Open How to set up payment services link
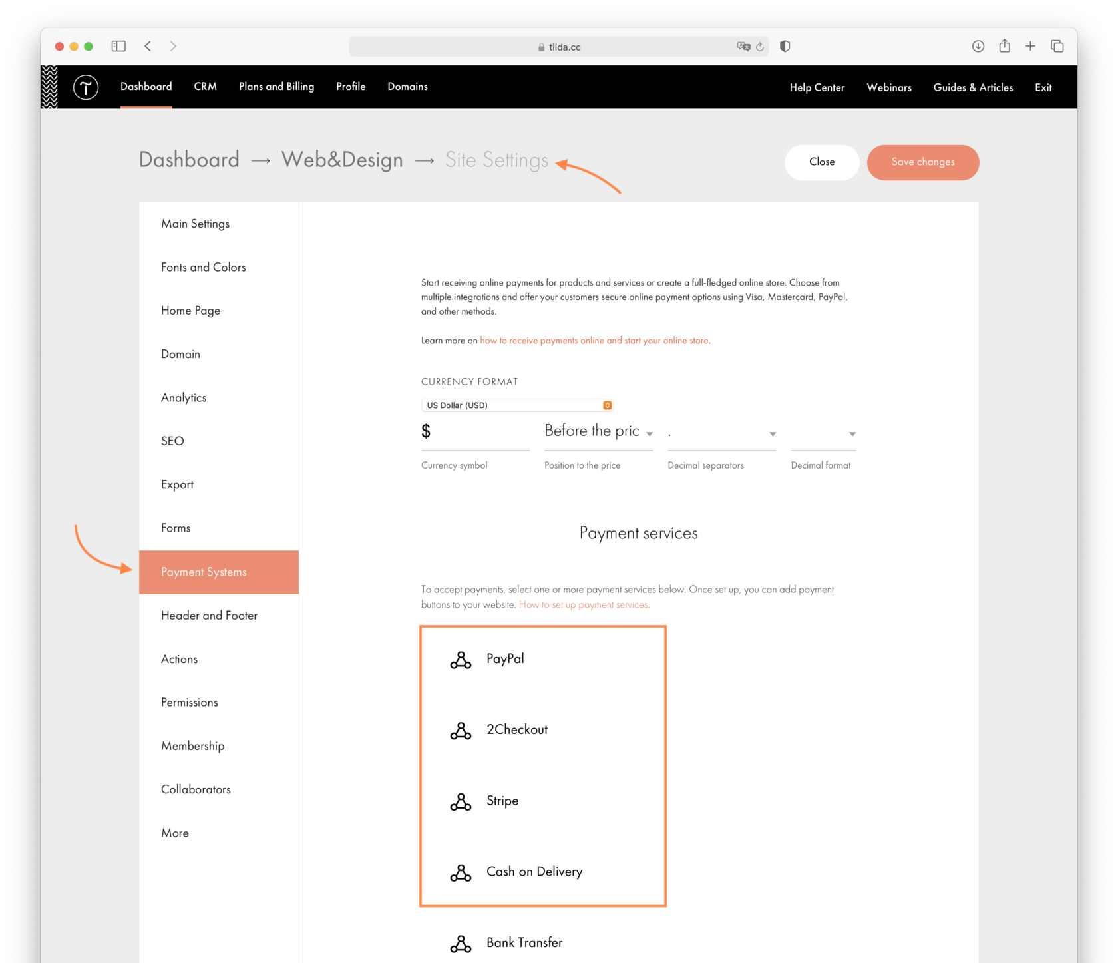This screenshot has height=963, width=1118. (x=584, y=605)
